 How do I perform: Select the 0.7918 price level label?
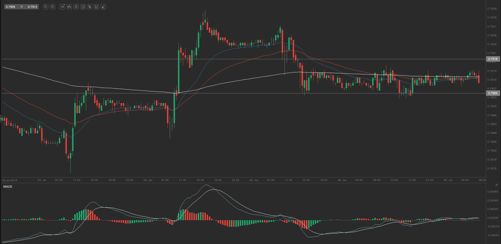tap(493, 59)
